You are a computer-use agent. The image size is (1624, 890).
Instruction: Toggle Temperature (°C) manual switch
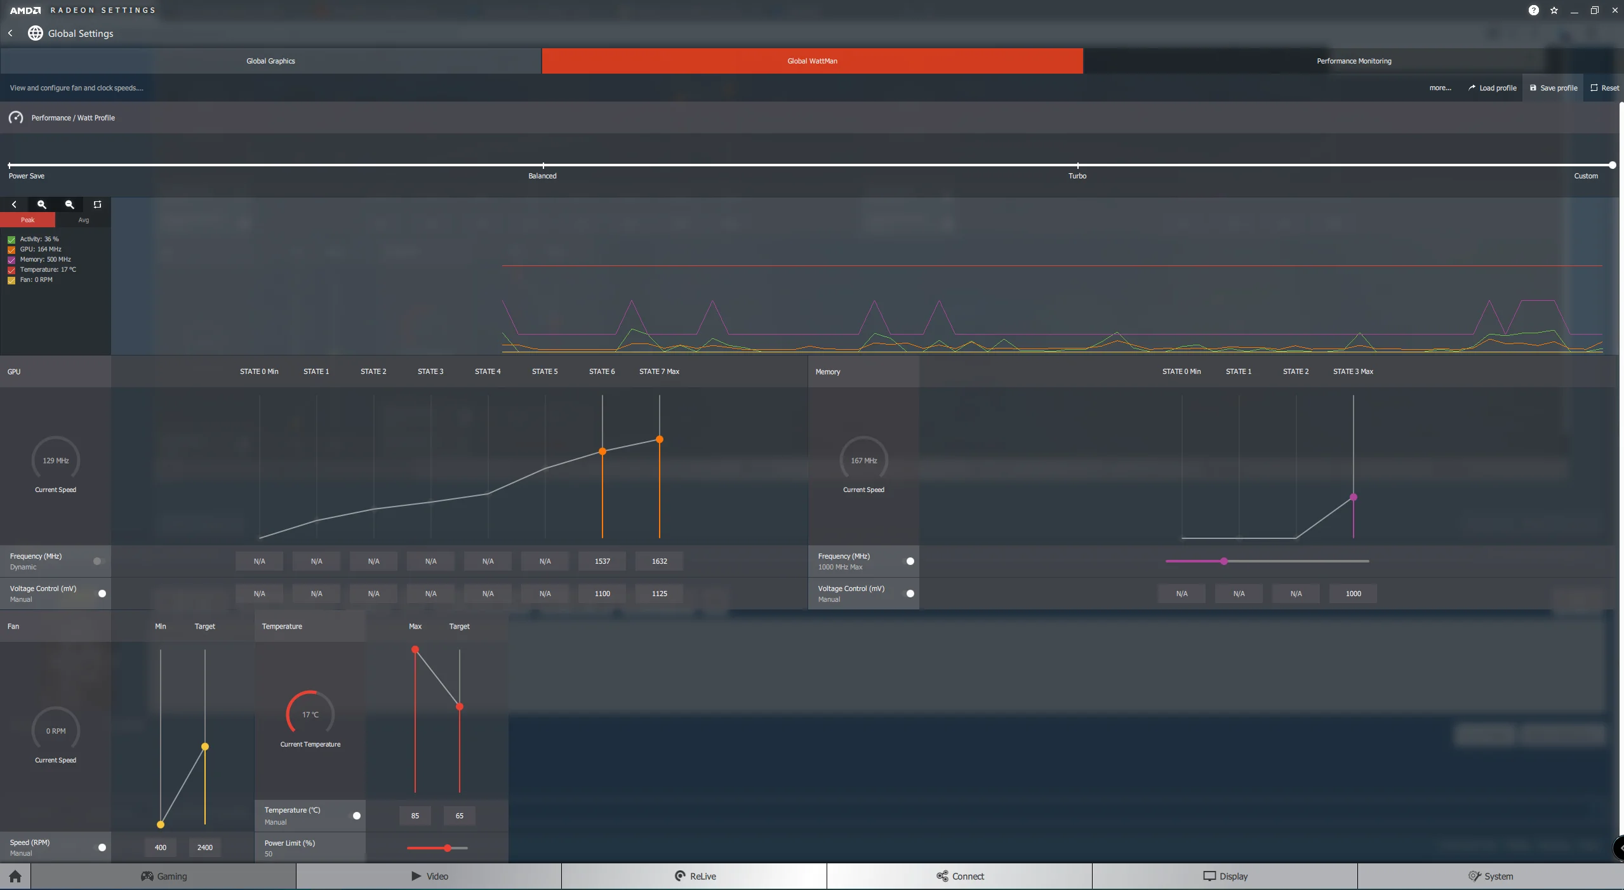pyautogui.click(x=355, y=816)
